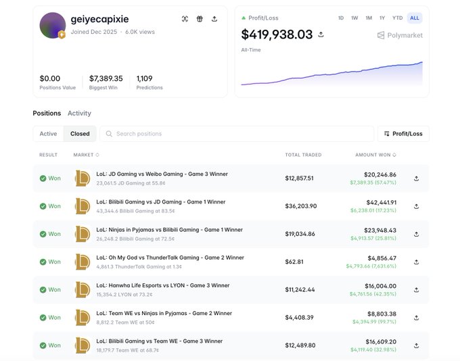Click the $16,004.00 amount won cell
460x361 pixels.
[380, 286]
